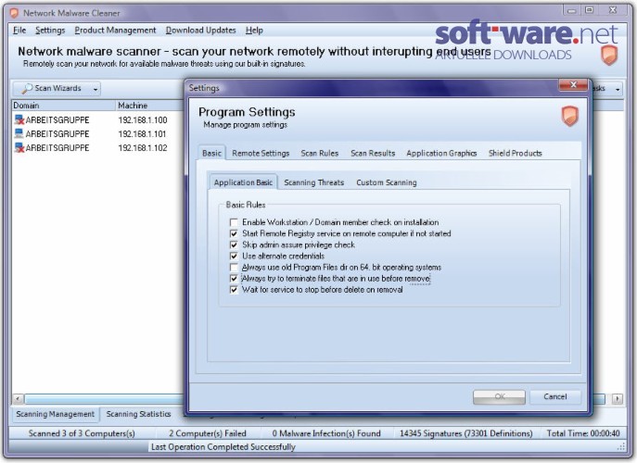Click the Network Malware Cleaner title bar shield icon
Viewport: 637px width, 463px height.
15,13
